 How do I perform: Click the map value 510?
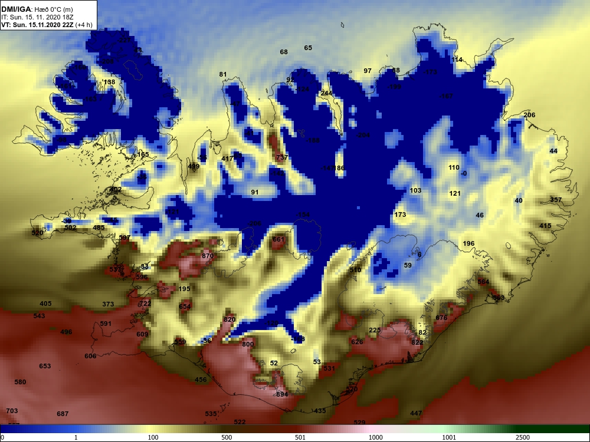pos(355,269)
